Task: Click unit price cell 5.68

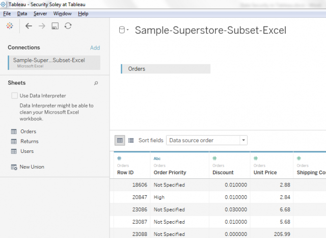Action: coord(285,222)
